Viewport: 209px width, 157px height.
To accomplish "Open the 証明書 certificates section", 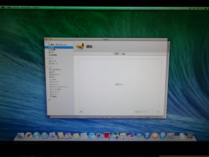I will (51, 50).
